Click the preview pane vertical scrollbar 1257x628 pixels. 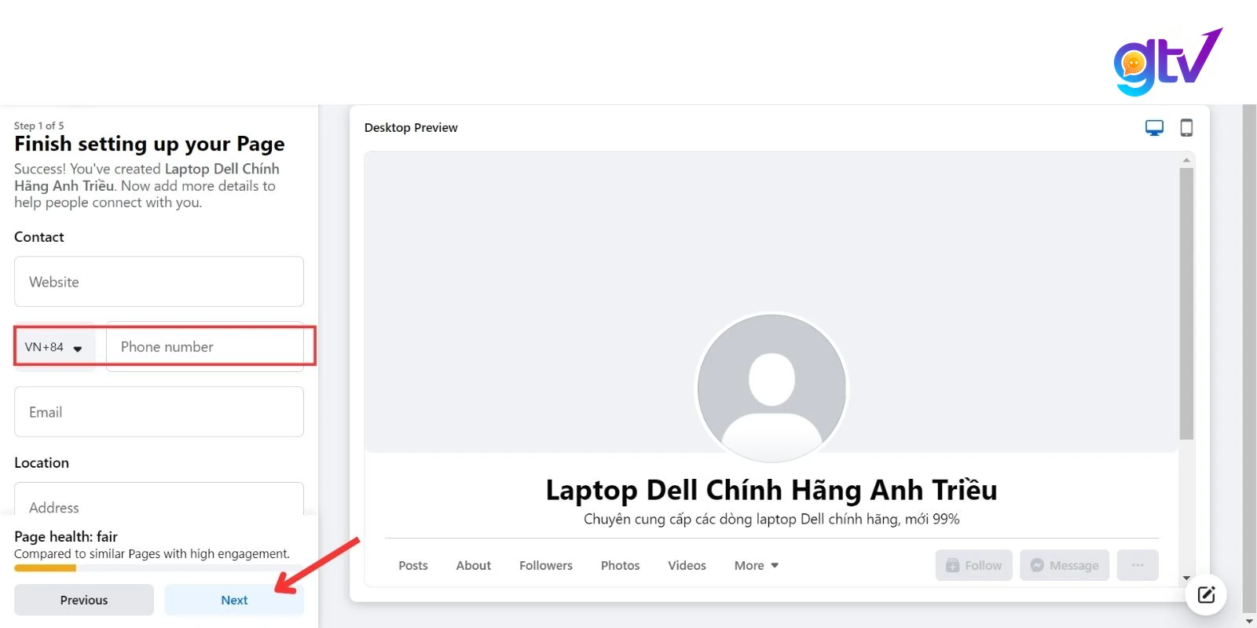tap(1186, 303)
